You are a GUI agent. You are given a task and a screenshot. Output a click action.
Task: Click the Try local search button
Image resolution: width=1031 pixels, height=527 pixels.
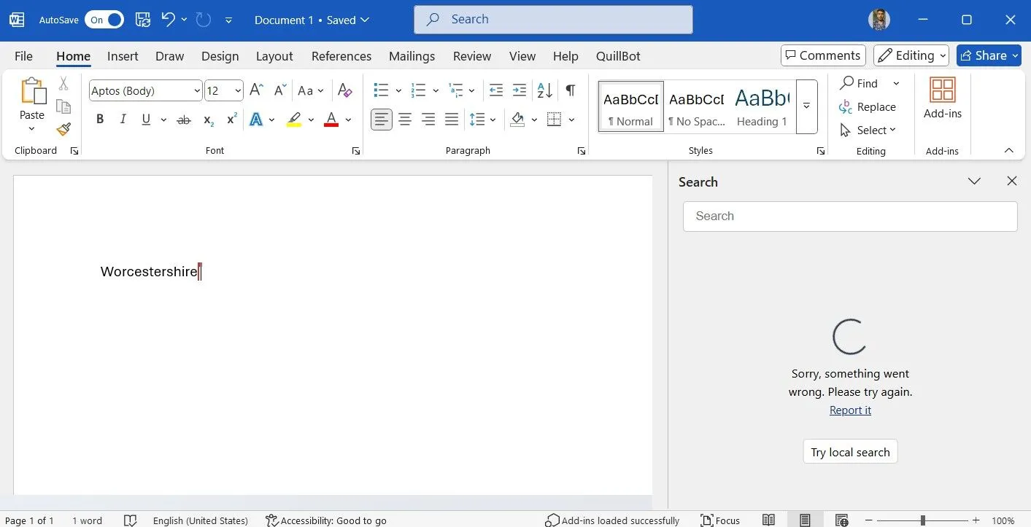point(850,452)
